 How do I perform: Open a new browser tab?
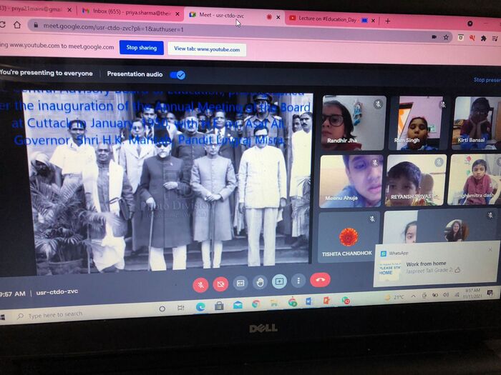click(388, 21)
